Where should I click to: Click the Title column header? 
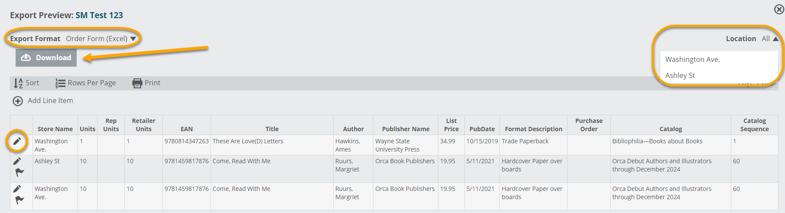pos(272,129)
